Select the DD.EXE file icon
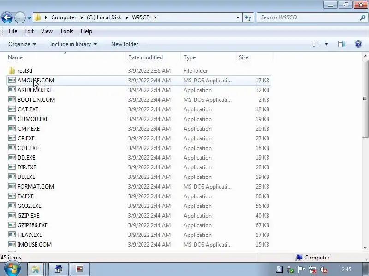 (12, 157)
